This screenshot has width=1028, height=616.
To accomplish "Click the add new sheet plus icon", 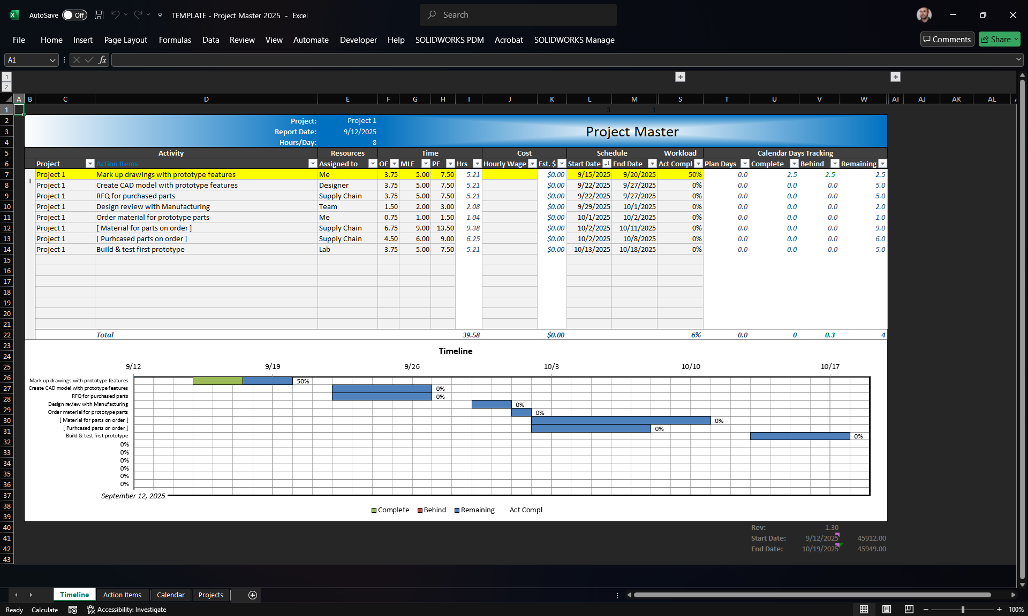I will (x=253, y=595).
